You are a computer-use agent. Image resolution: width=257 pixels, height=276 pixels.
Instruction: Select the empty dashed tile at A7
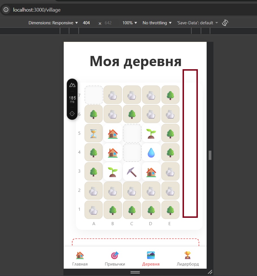click(94, 95)
